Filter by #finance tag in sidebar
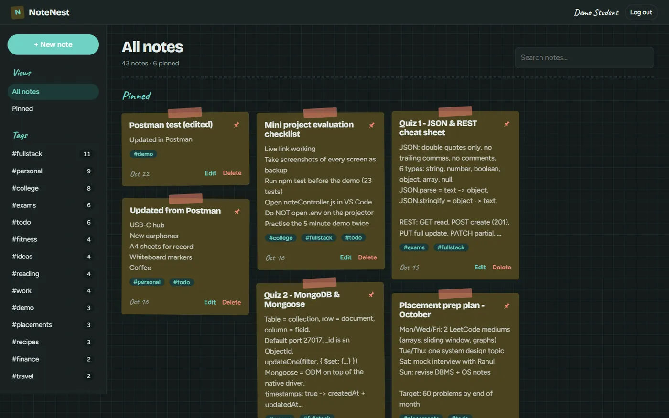The image size is (669, 418). click(53, 359)
